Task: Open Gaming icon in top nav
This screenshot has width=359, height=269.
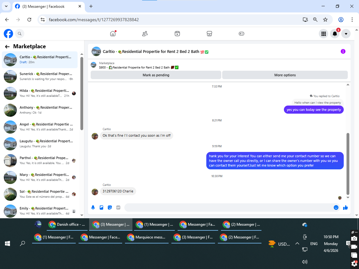Action: click(x=242, y=34)
